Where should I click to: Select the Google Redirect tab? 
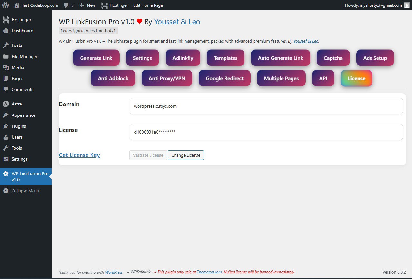click(225, 78)
